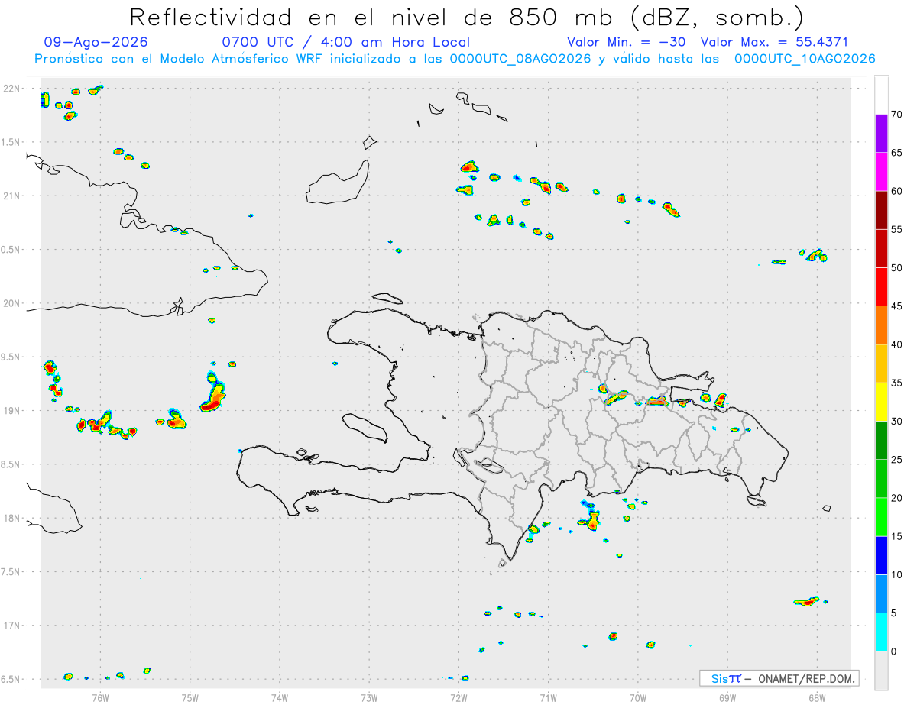Viewport: 917px width, 708px height.
Task: Click the '76W' longitude label
Action: 100,698
